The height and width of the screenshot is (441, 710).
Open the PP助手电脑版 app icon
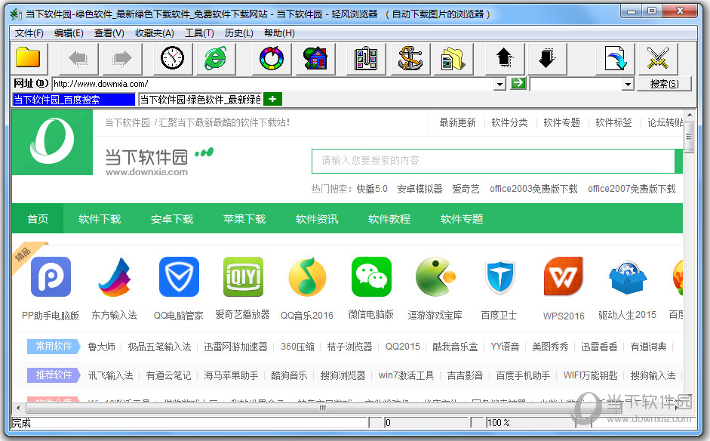click(x=51, y=276)
